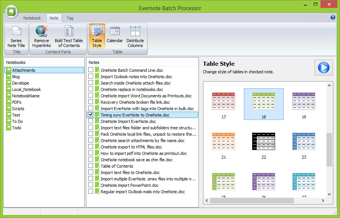Open the Series Note Title tool

click(16, 37)
